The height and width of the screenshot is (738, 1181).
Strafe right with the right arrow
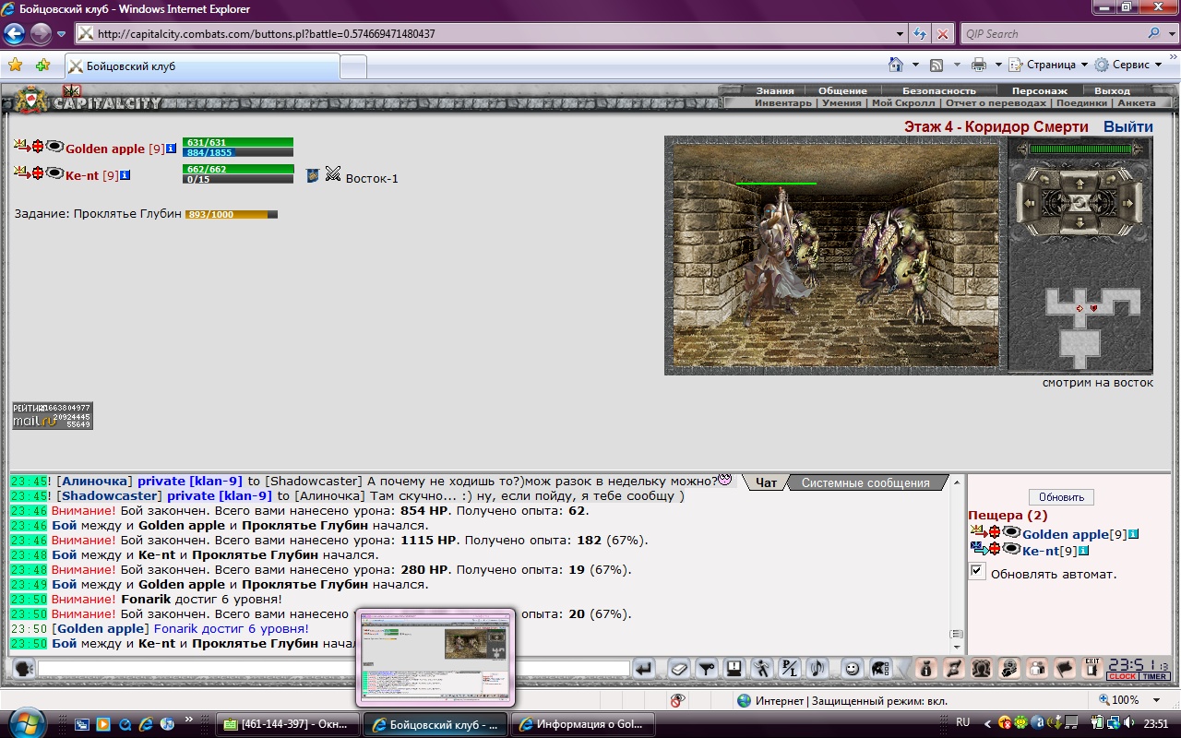pyautogui.click(x=1127, y=204)
